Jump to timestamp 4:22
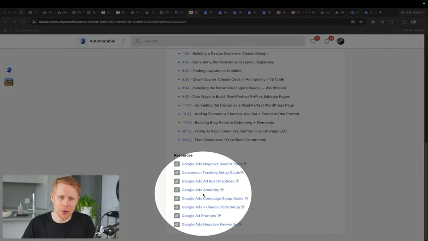428x241 pixels. (x=185, y=71)
